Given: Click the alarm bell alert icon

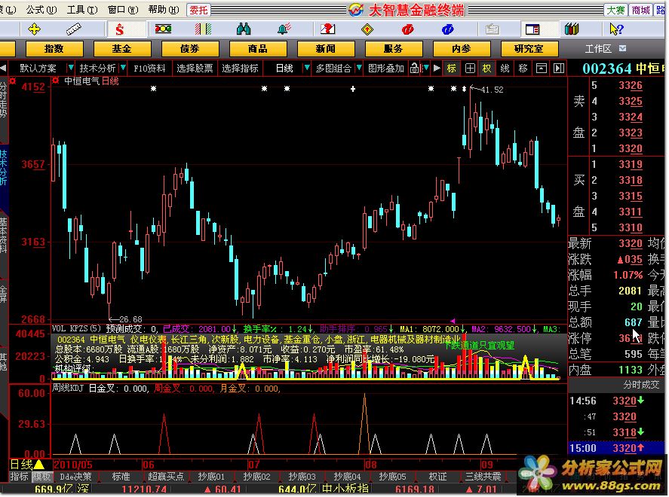Looking at the screenshot, I should (x=284, y=29).
